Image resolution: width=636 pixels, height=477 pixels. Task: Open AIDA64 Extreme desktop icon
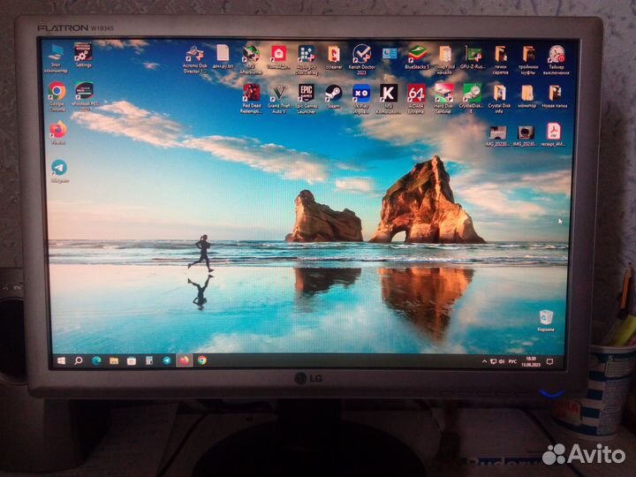pos(416,92)
